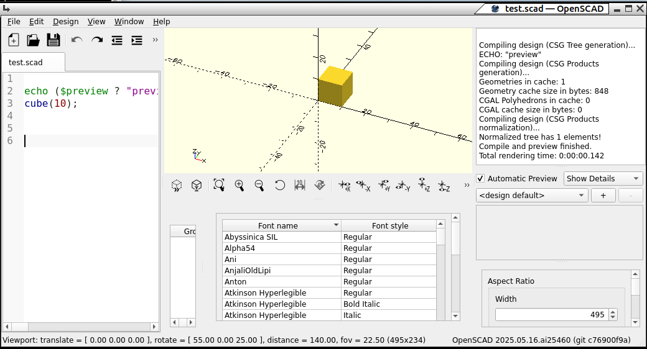
Task: Click the Preview render icon
Action: tap(177, 185)
